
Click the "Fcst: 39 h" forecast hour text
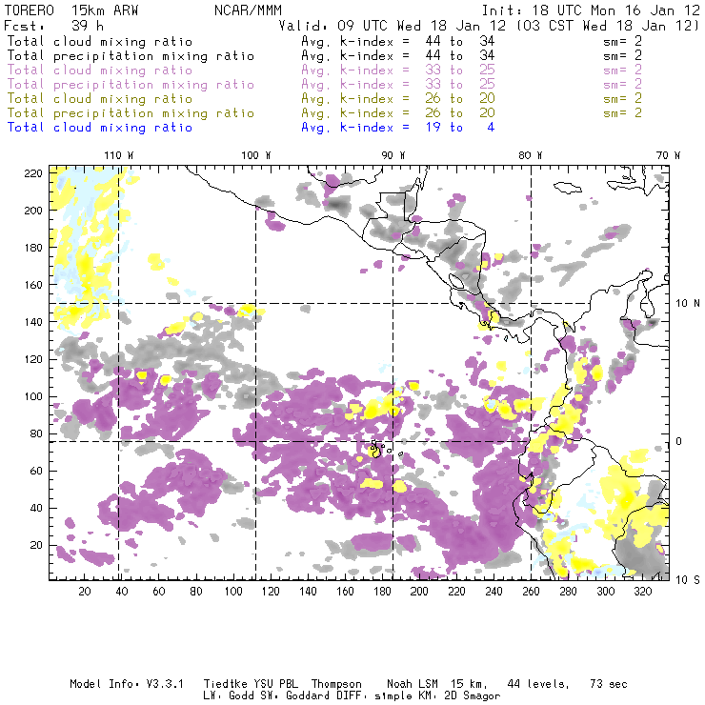[x=53, y=26]
